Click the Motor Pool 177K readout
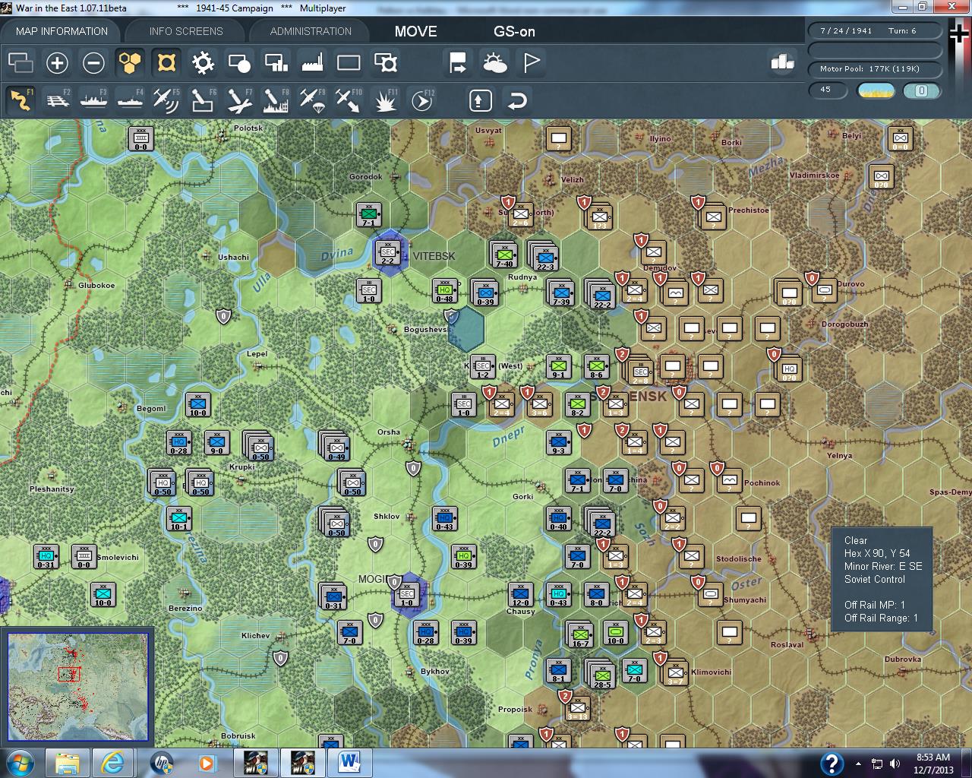Image resolution: width=972 pixels, height=778 pixels. (876, 69)
